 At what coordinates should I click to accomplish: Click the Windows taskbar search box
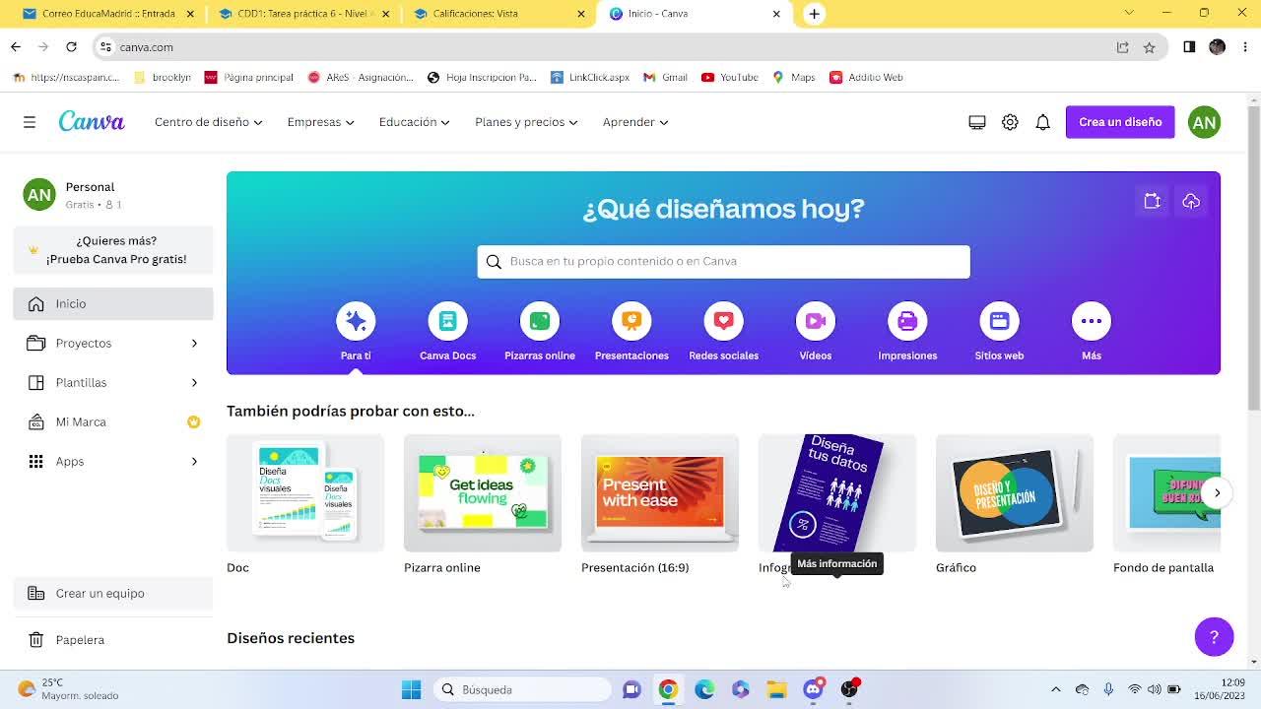tap(522, 689)
